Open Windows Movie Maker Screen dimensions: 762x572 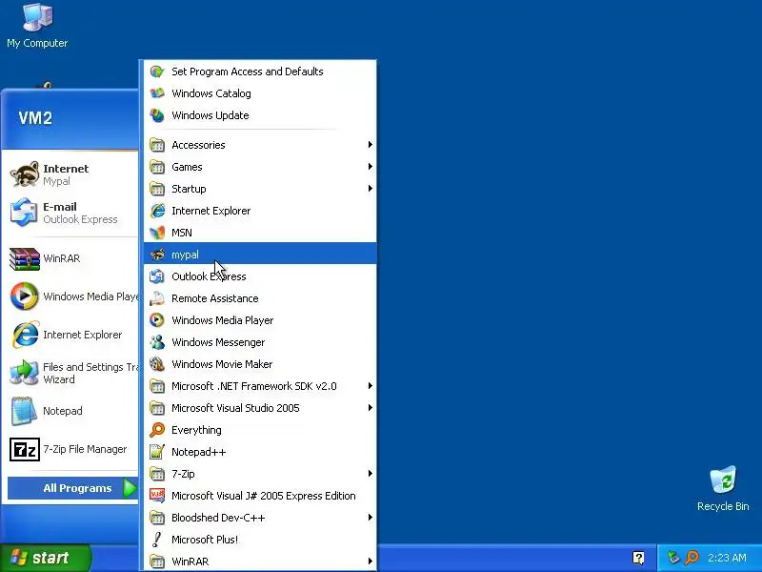(x=260, y=364)
